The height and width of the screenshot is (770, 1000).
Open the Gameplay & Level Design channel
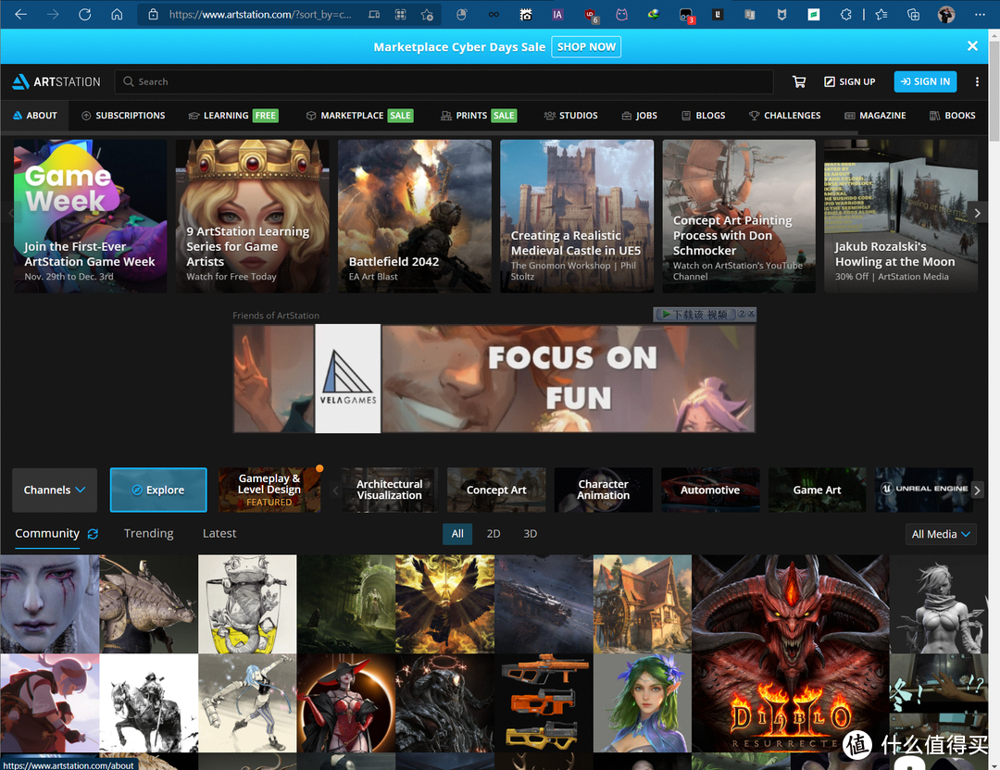click(269, 490)
